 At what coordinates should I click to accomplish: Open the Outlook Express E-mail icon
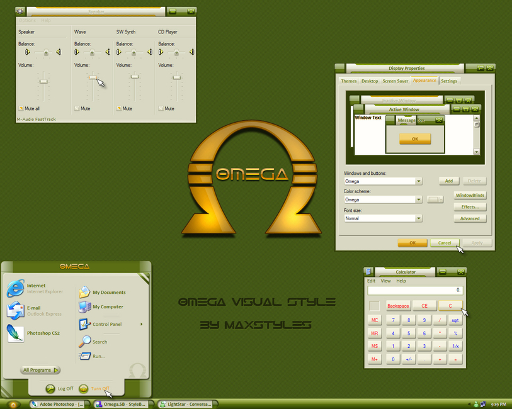click(x=15, y=310)
